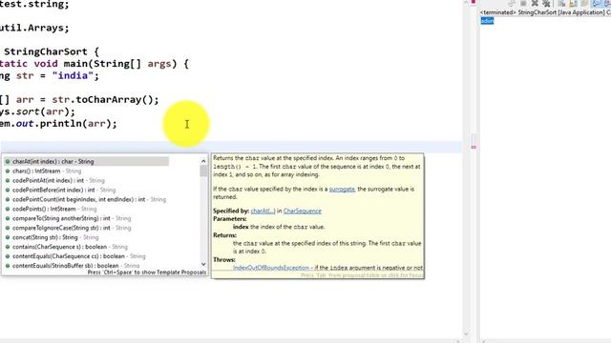Viewport: 611px width, 343px height.
Task: Click the StringCharSort class name
Action: (x=46, y=51)
